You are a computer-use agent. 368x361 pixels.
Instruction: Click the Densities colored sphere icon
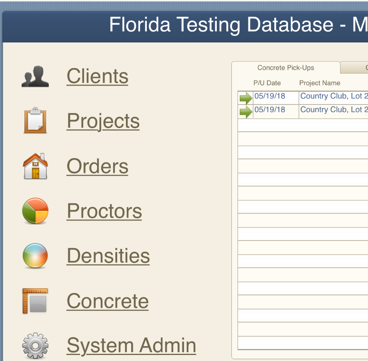coord(35,256)
